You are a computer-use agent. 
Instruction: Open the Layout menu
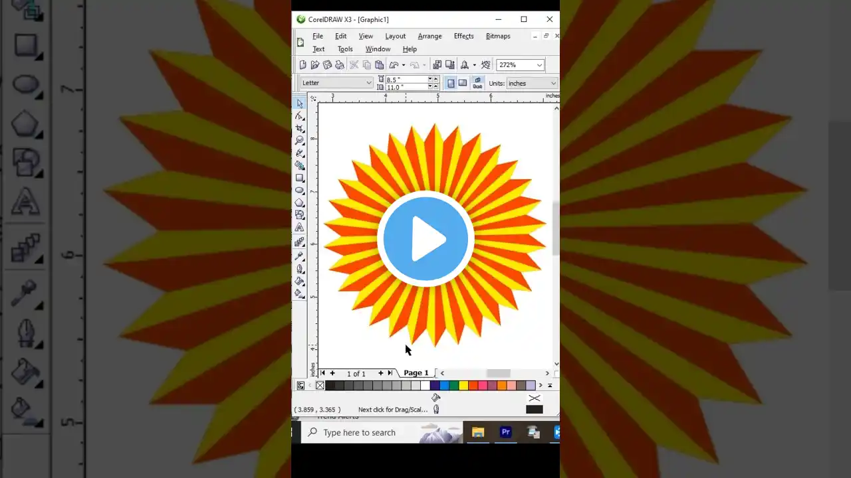point(395,36)
